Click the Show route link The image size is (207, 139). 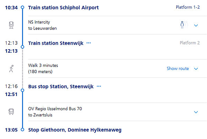pyautogui.click(x=178, y=68)
